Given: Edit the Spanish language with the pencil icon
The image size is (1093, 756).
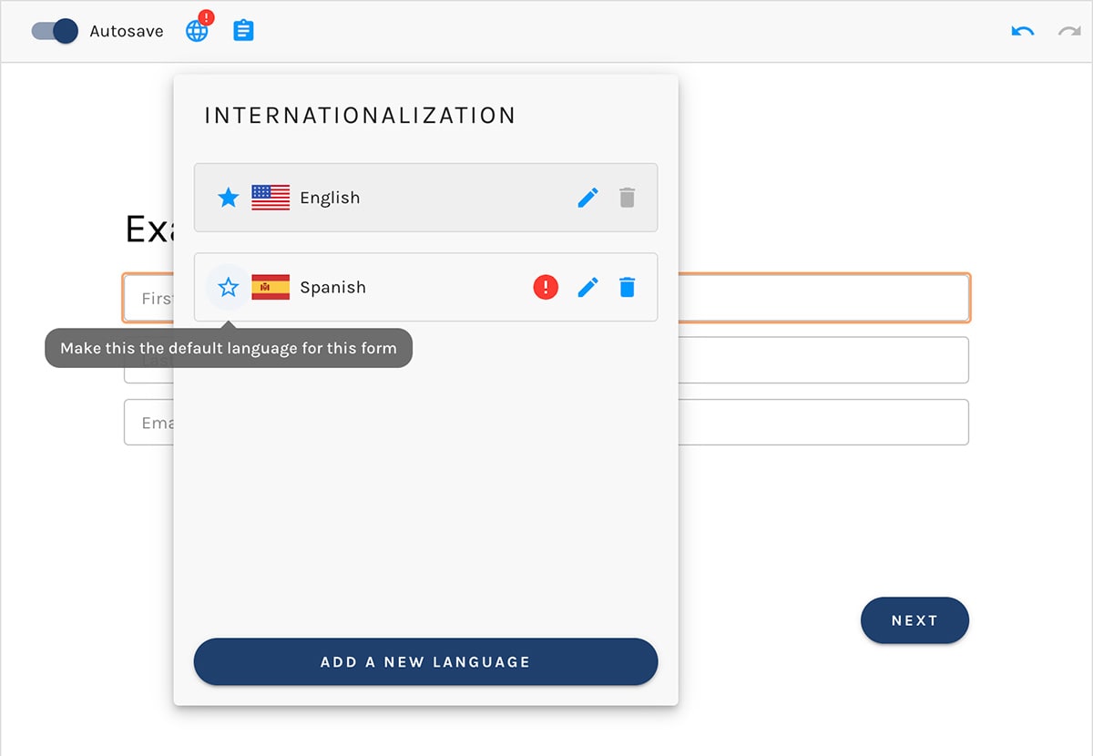Looking at the screenshot, I should coord(588,287).
